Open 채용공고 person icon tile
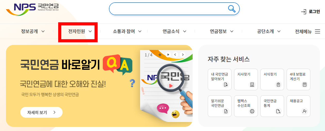This screenshot has width=325, height=131. coord(298,106)
